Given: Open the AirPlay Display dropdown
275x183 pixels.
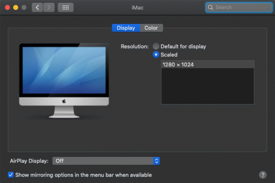Looking at the screenshot, I should pyautogui.click(x=106, y=161).
